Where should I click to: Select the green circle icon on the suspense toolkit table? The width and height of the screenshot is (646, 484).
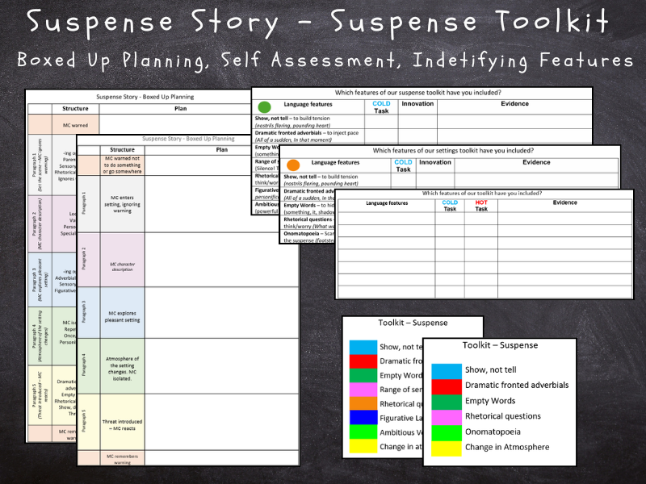tap(264, 106)
